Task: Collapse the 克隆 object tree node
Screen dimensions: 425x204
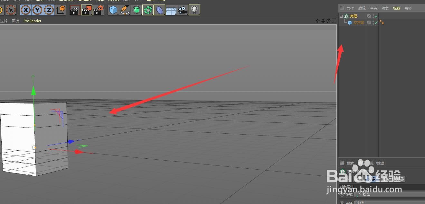Action: [x=341, y=16]
